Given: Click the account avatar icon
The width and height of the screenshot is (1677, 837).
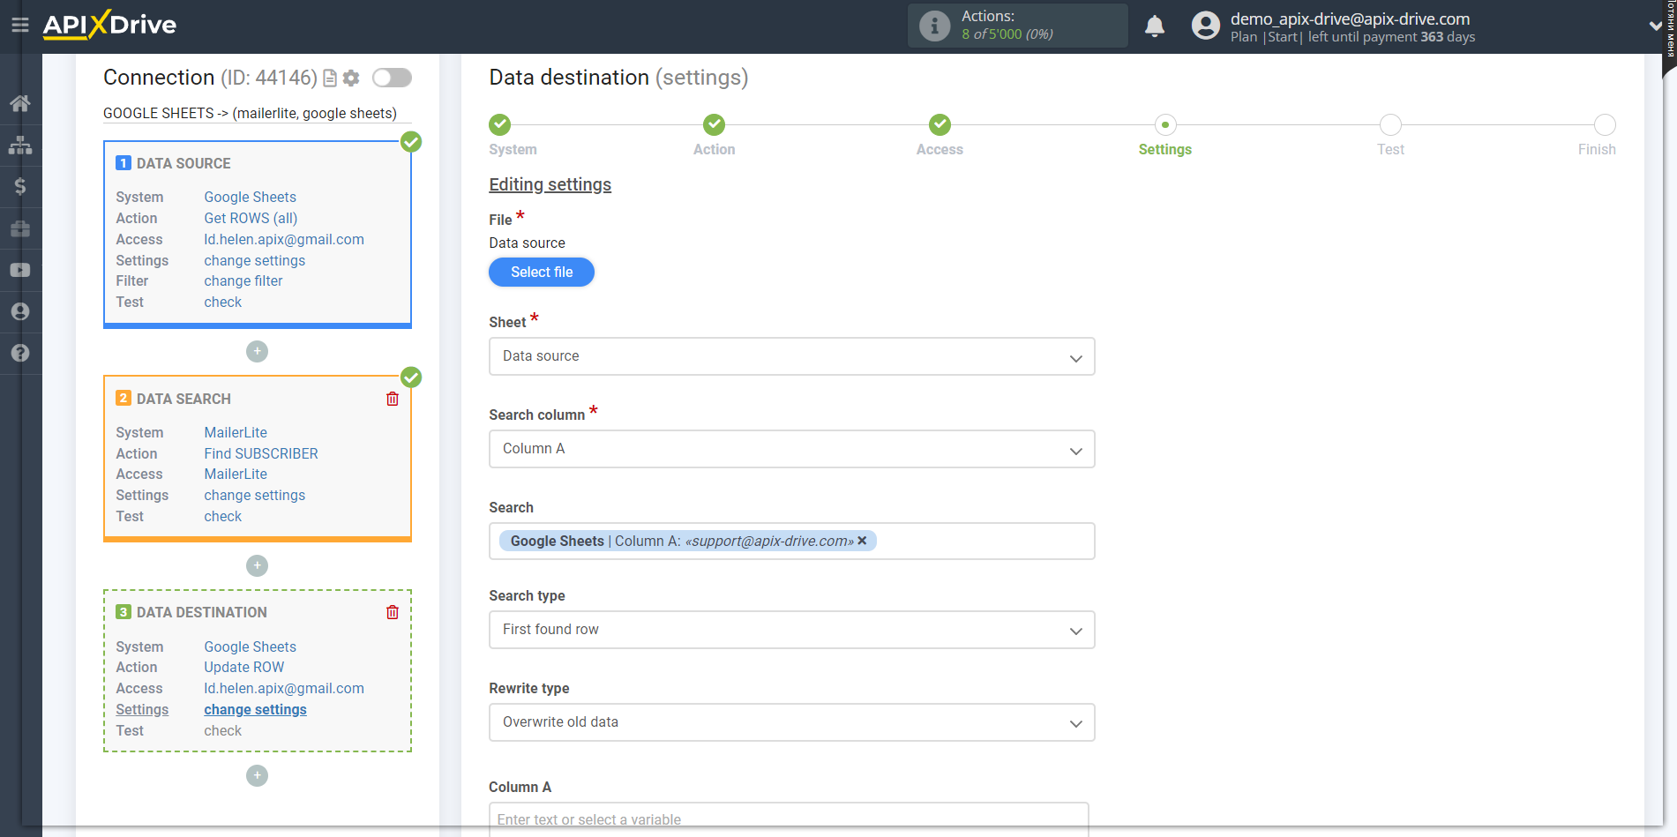Looking at the screenshot, I should pyautogui.click(x=1205, y=26).
